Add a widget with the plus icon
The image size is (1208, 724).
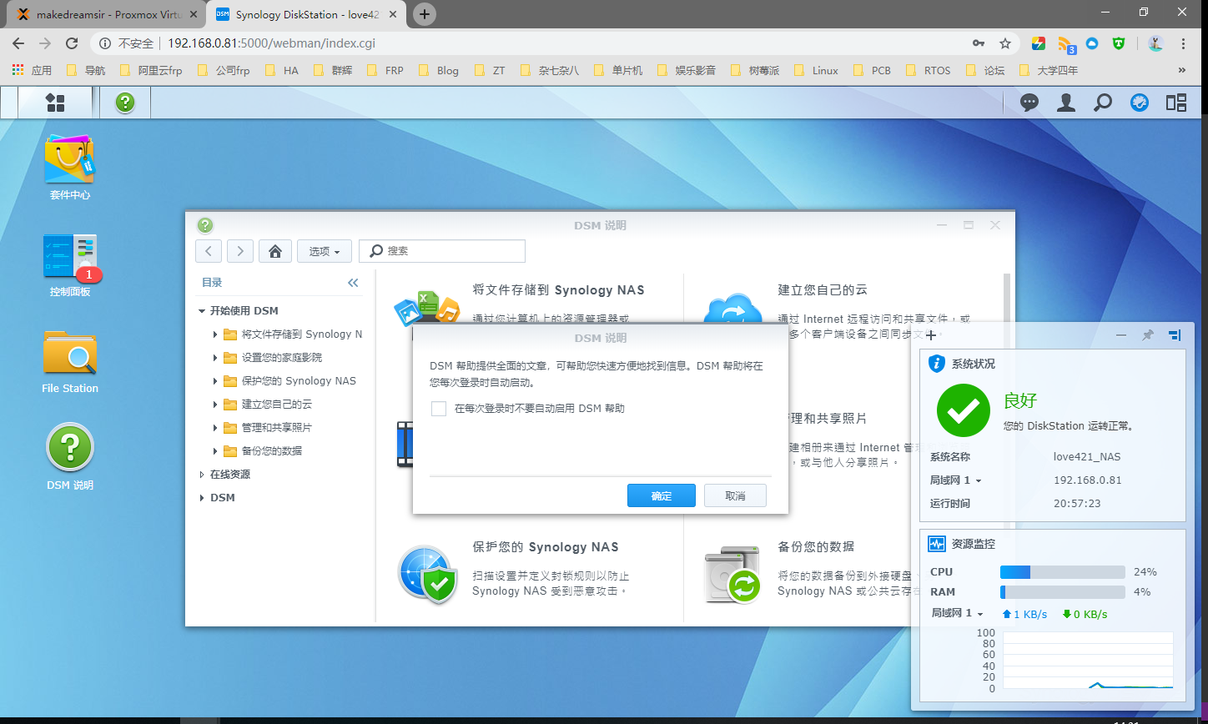pyautogui.click(x=931, y=335)
